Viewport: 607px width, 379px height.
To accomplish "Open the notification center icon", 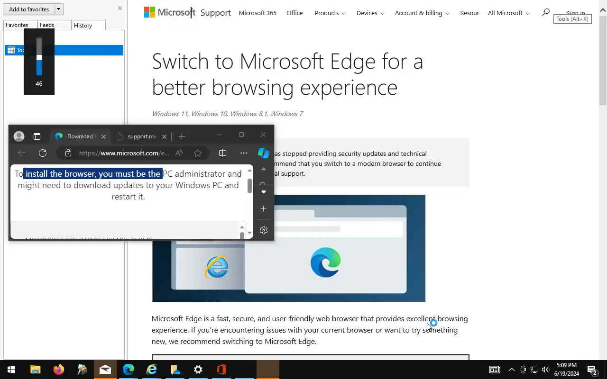I will pos(592,370).
